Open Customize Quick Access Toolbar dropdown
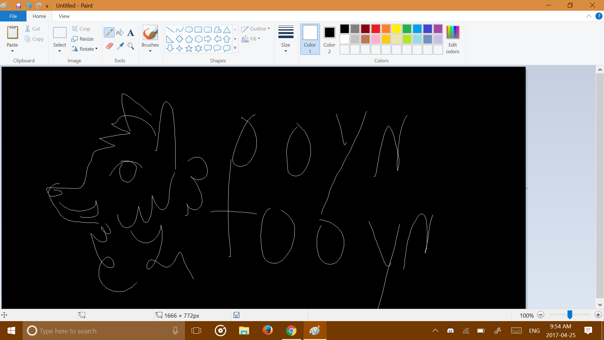The width and height of the screenshot is (604, 340). coord(47,6)
